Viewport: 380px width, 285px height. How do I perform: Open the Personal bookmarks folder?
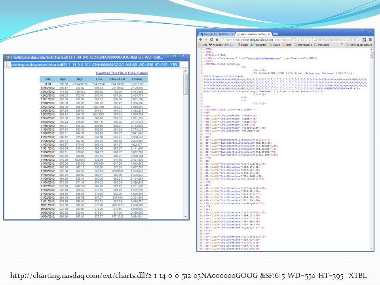pos(321,45)
